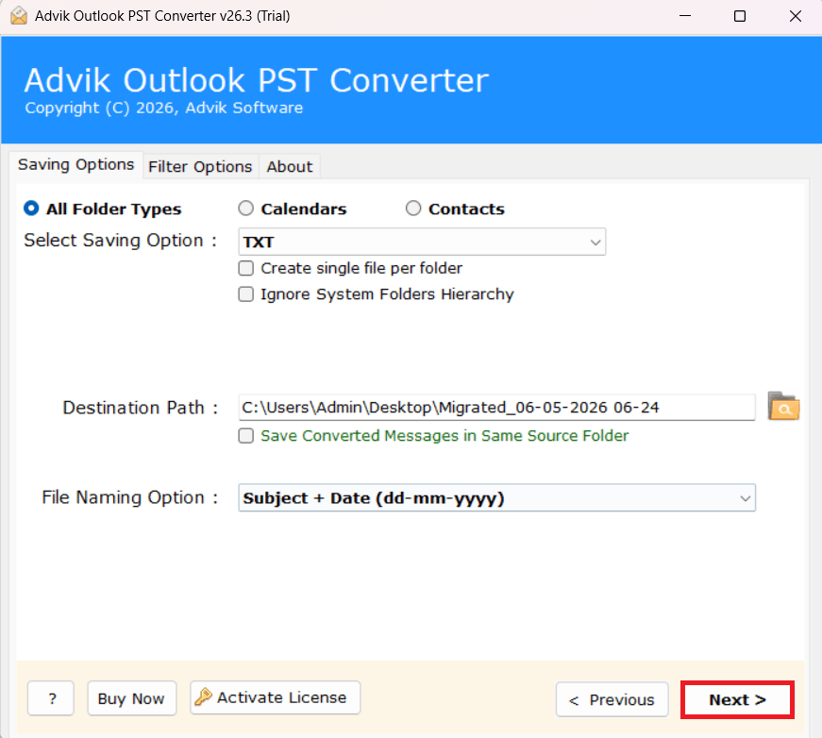Viewport: 822px width, 738px height.
Task: Open help with the question mark button
Action: (51, 698)
